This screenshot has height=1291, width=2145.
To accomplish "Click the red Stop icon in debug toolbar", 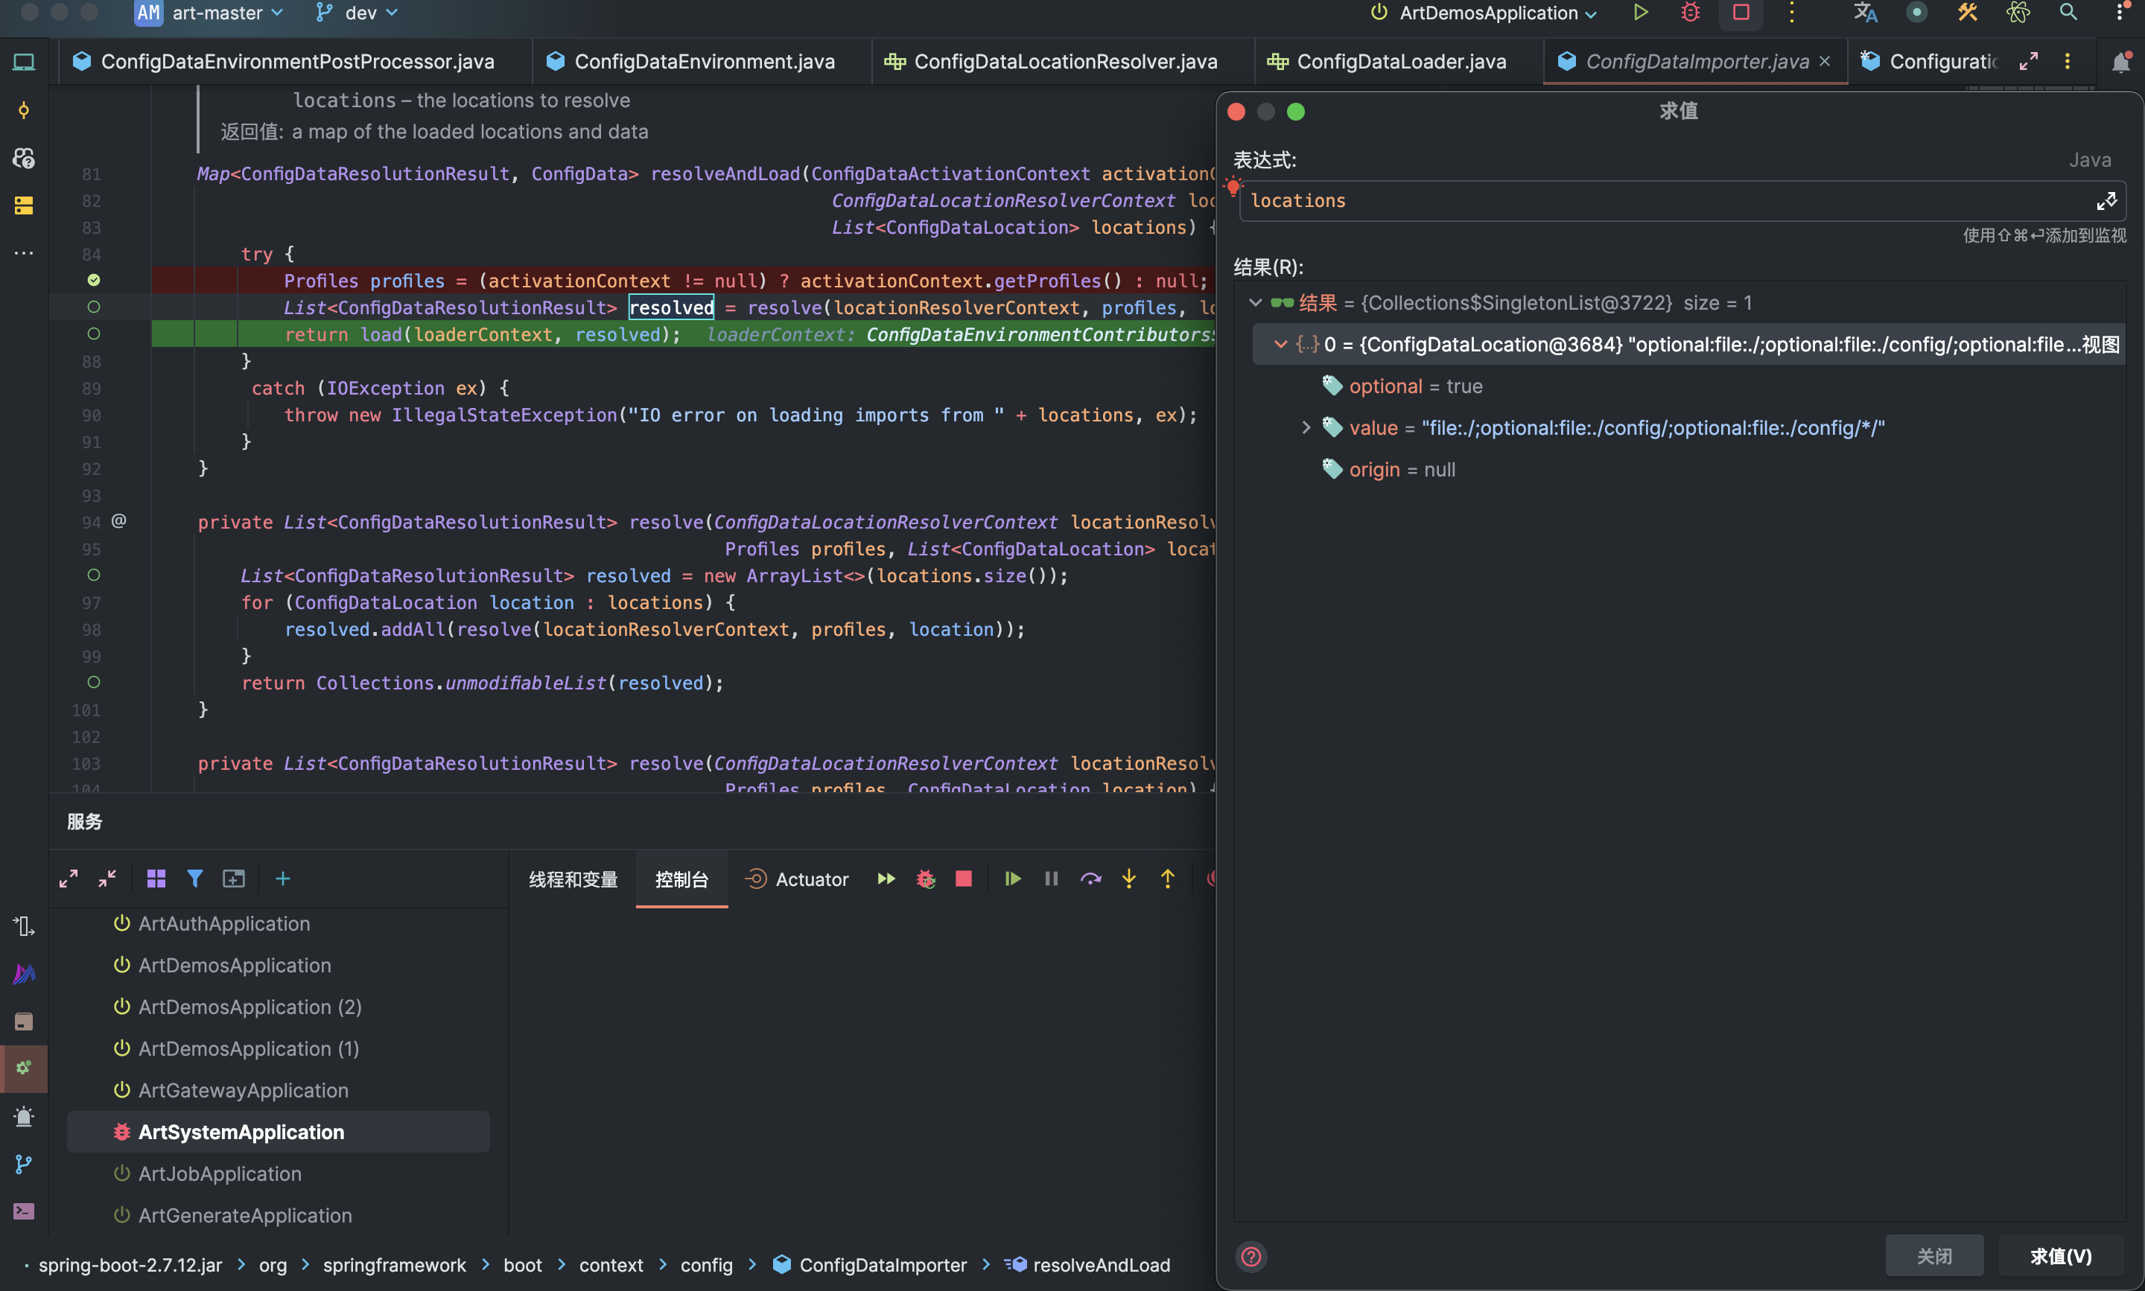I will point(963,879).
